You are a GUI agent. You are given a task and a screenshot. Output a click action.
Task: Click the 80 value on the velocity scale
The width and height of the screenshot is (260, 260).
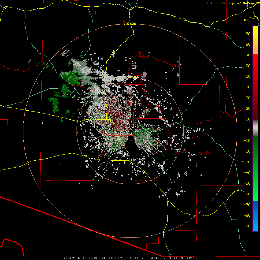tap(248, 44)
